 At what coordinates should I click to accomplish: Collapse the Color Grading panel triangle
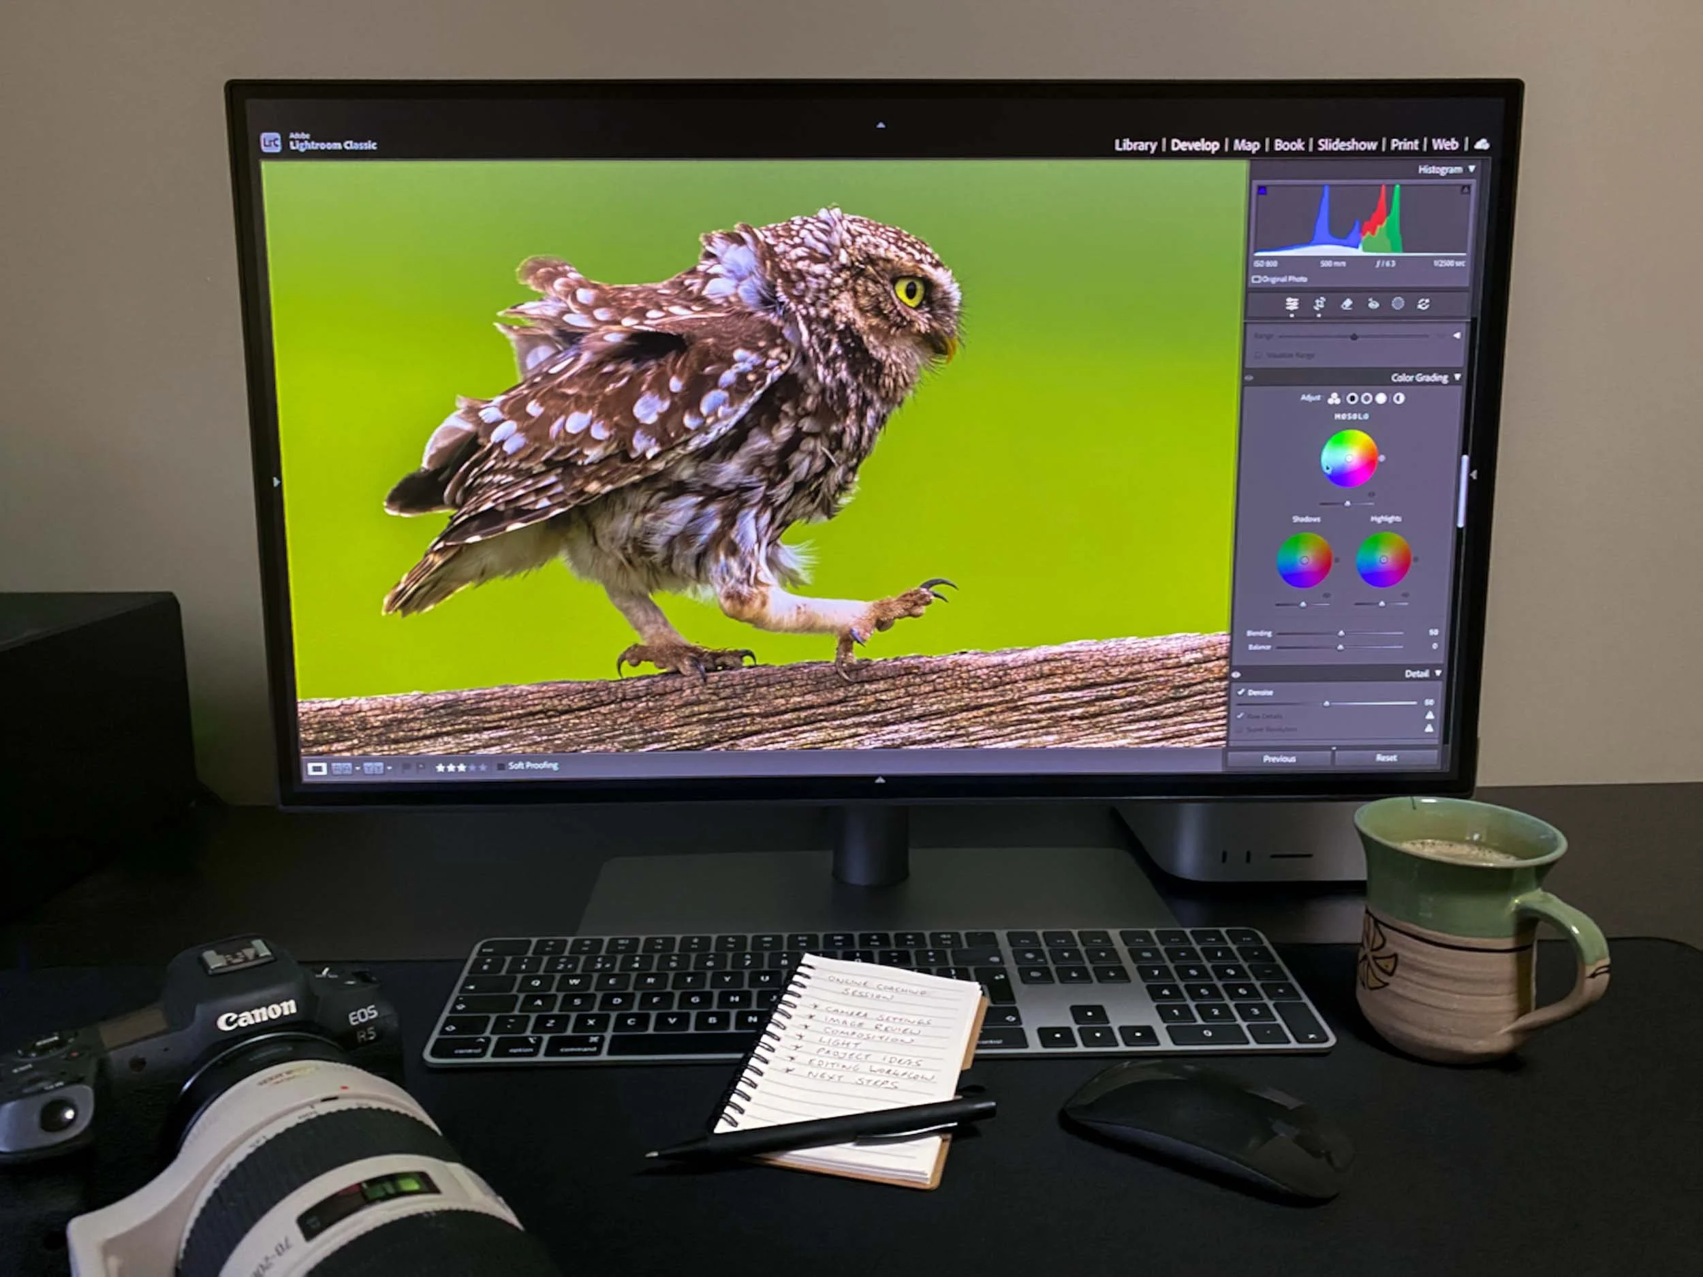pos(1457,377)
